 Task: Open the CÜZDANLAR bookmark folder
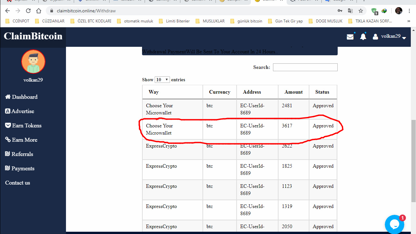point(50,21)
